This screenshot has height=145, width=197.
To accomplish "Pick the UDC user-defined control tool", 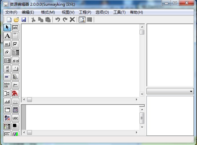I will point(15,118).
